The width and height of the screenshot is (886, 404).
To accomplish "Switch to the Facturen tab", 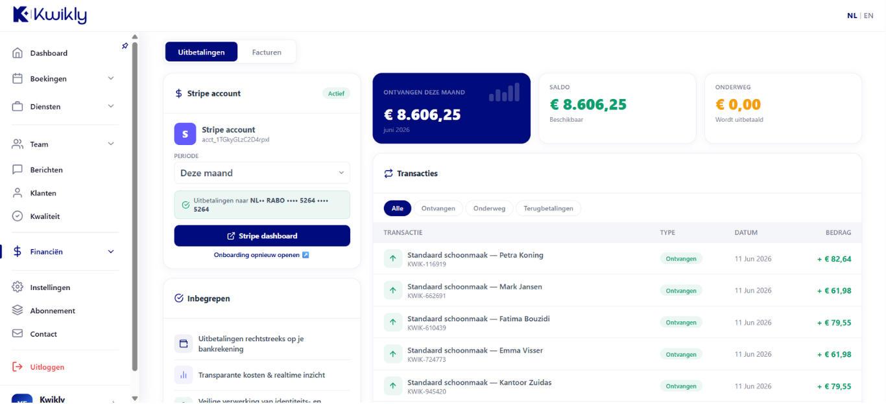I will [267, 52].
